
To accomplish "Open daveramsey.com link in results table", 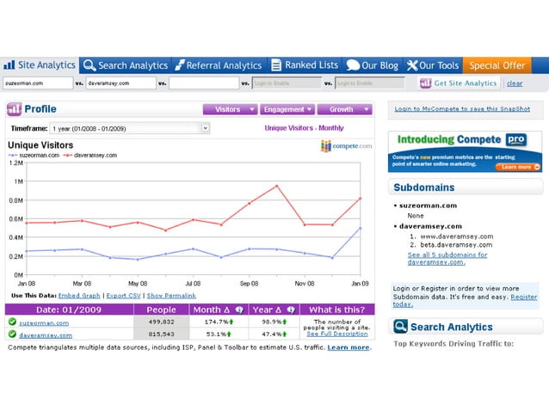I will tap(46, 335).
